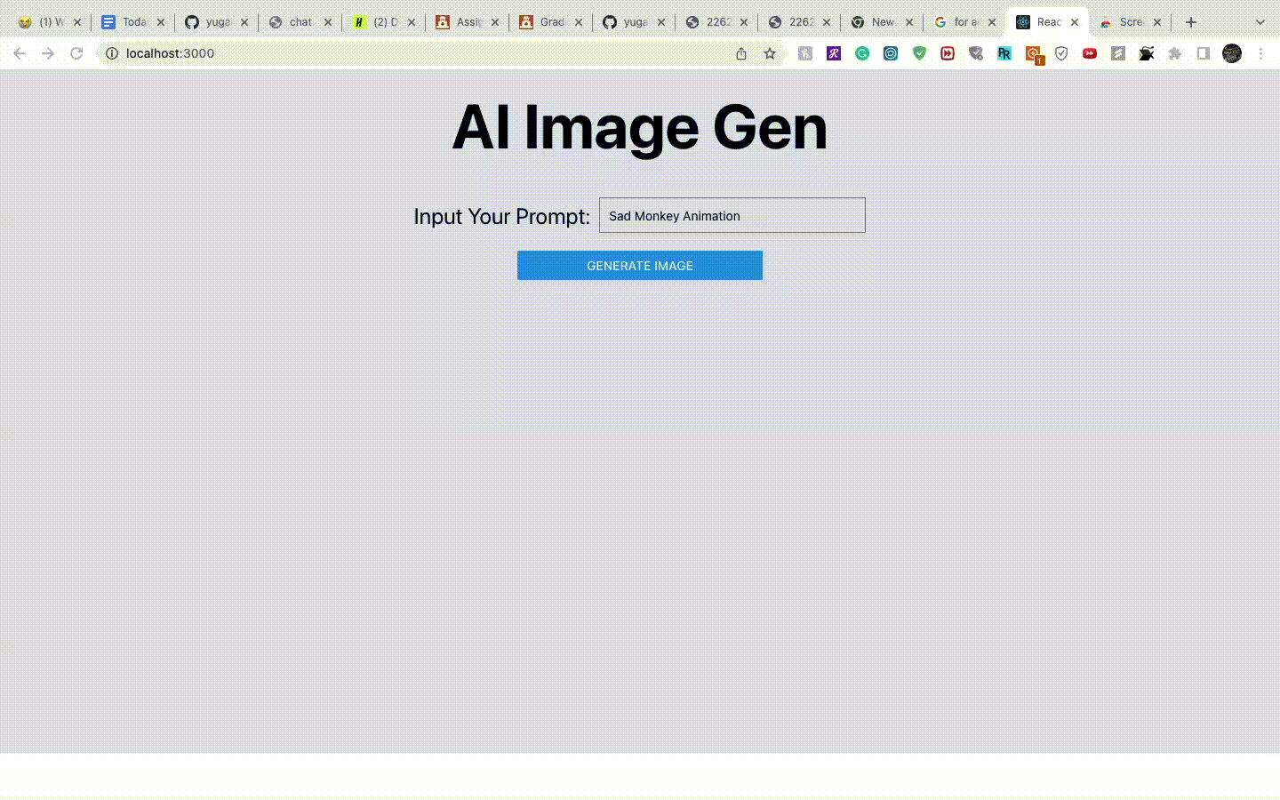Open the Grammarly extension
Viewport: 1280px width, 800px height.
862,53
